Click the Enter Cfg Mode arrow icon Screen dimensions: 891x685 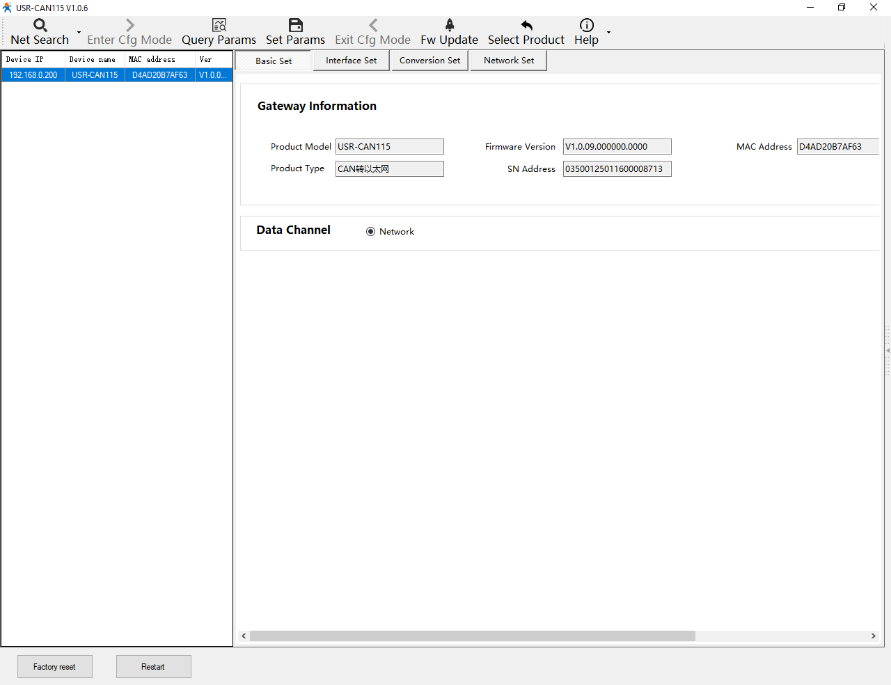tap(129, 26)
